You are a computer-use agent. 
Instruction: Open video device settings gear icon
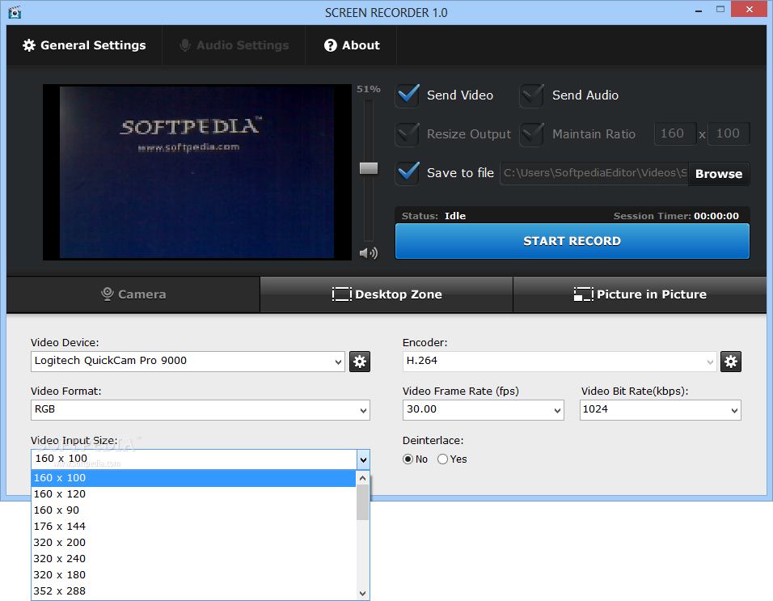point(360,362)
